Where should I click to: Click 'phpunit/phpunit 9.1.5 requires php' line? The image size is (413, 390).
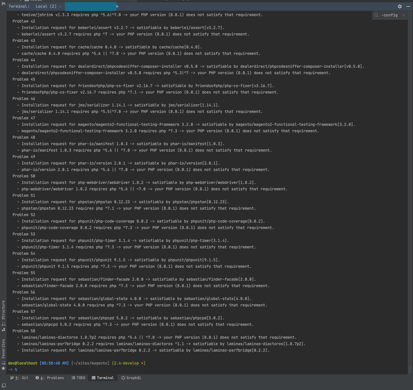coord(134,266)
